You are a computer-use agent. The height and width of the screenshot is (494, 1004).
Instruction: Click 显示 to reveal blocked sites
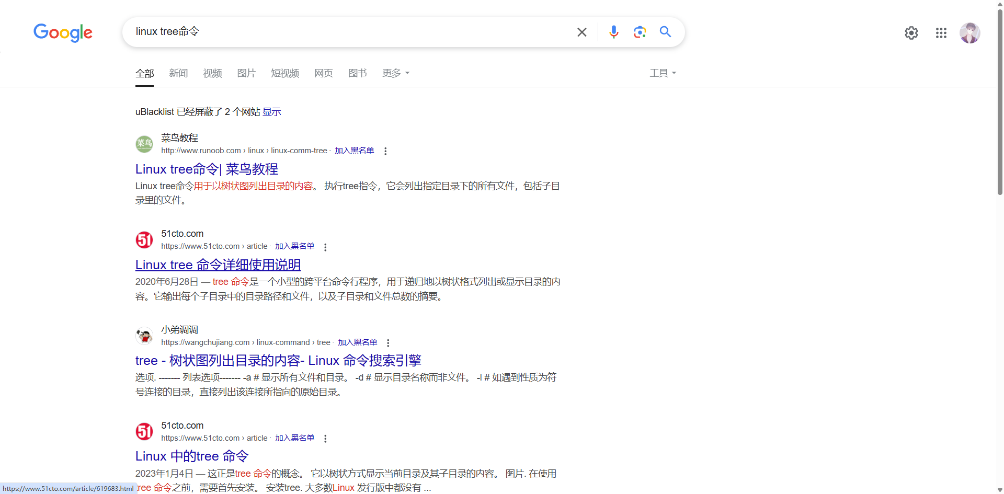point(272,112)
